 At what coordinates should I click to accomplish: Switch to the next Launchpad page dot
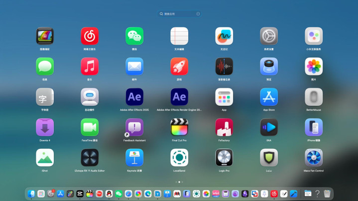(x=182, y=182)
